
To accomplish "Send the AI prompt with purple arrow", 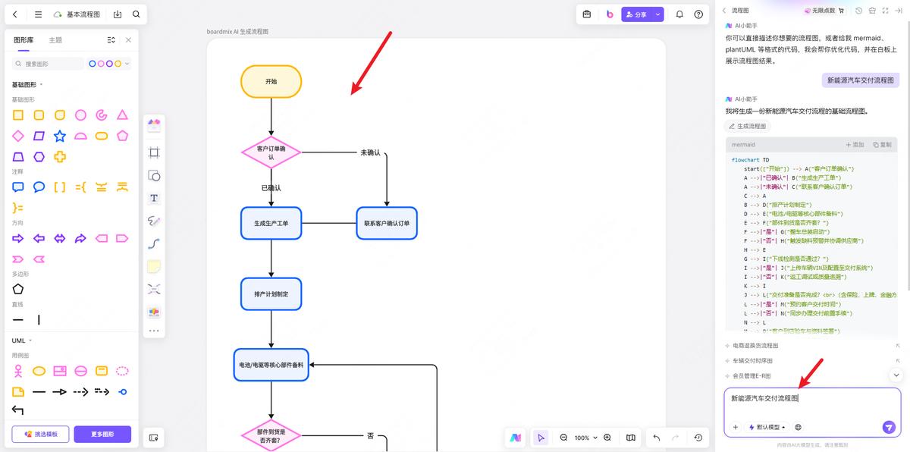I will 889,427.
